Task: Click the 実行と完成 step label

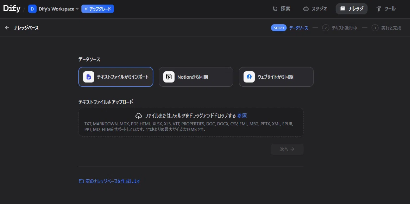Action: pyautogui.click(x=391, y=28)
